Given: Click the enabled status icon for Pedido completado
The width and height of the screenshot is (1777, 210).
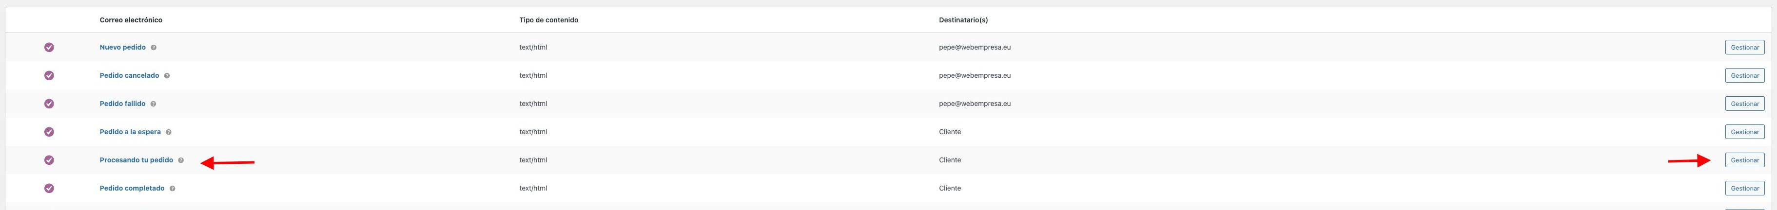Looking at the screenshot, I should pos(49,189).
